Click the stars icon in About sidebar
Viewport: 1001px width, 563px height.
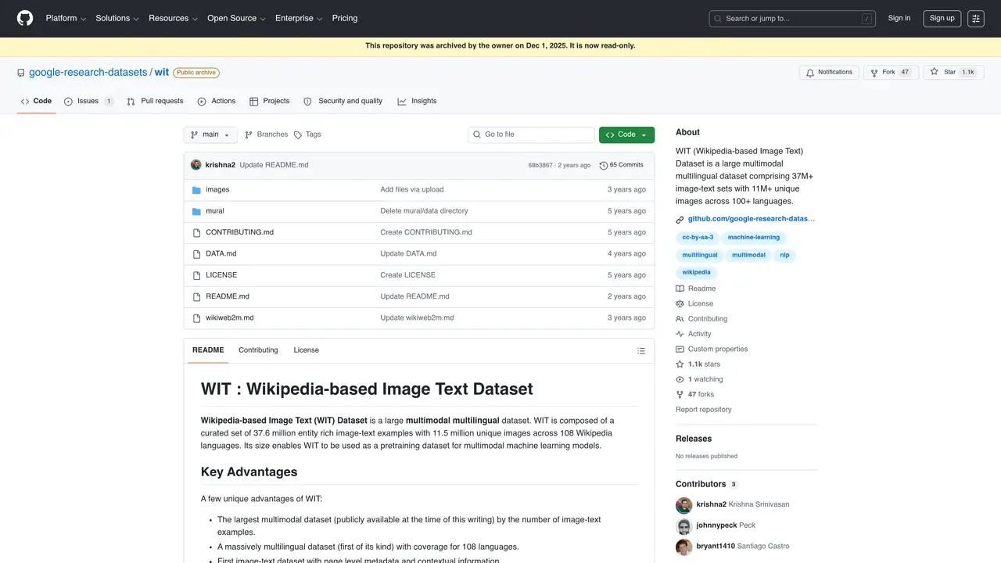click(680, 364)
